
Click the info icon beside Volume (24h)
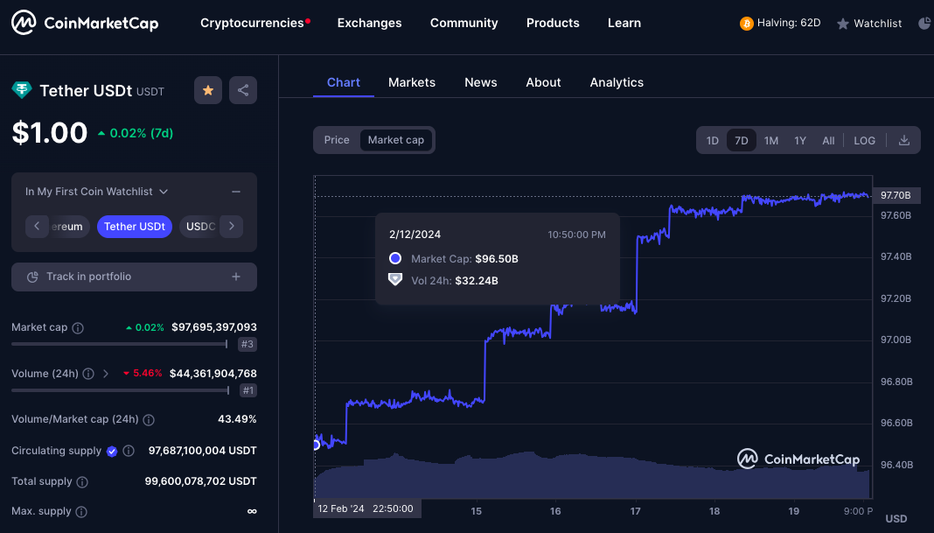88,374
